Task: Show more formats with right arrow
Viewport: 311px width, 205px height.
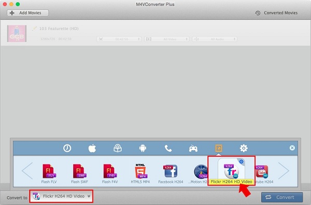Action: tap(284, 171)
